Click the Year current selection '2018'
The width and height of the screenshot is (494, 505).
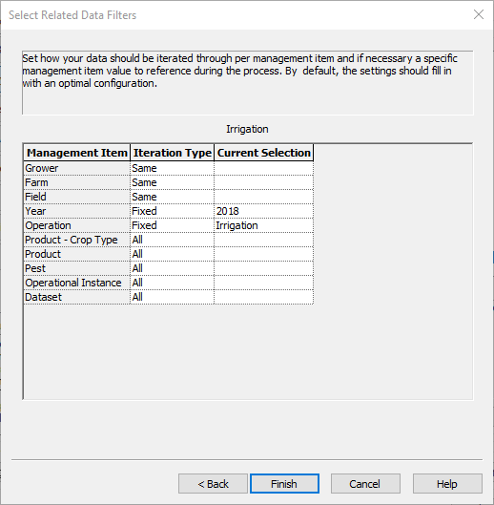click(263, 211)
